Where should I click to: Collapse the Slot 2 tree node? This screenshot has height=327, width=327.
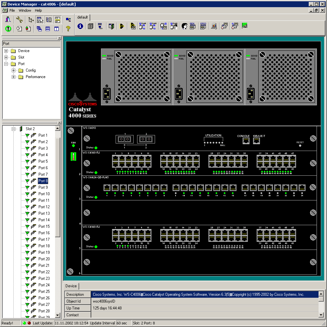click(x=13, y=129)
